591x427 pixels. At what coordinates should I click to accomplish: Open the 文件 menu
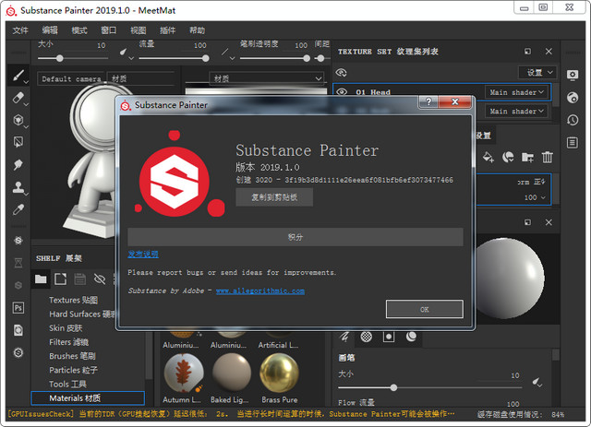click(20, 30)
